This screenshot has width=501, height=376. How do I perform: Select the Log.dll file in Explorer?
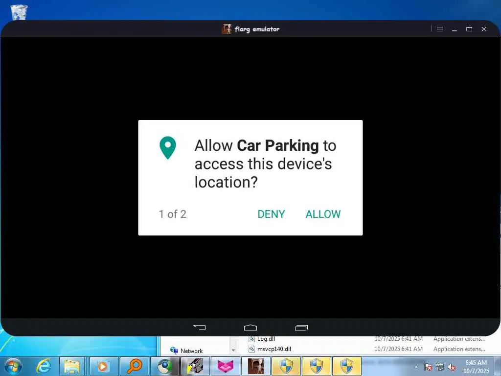coord(266,339)
